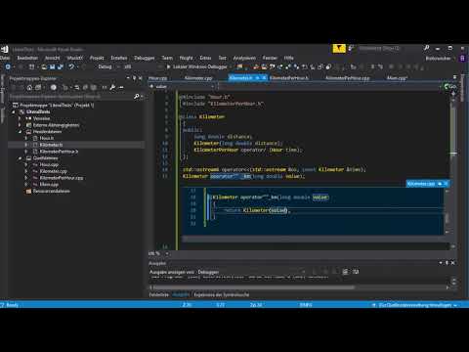This screenshot has height=352, width=469.
Task: Switch to Ergebnisse der Symbolsuche tab
Action: [222, 294]
